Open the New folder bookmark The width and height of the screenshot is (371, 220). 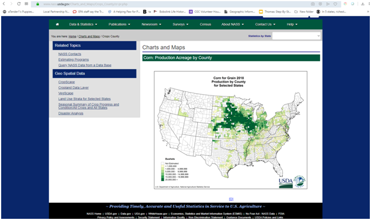(304, 12)
